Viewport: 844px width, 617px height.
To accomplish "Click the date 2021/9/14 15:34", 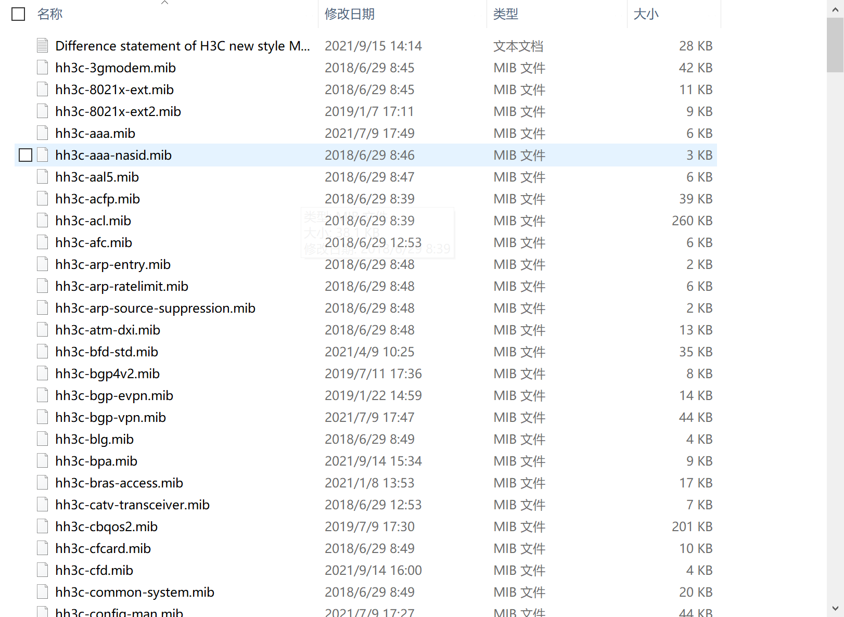I will click(x=373, y=461).
